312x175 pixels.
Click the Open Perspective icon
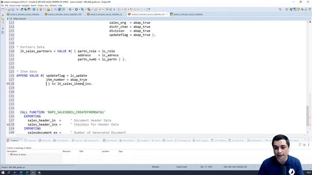287,9
